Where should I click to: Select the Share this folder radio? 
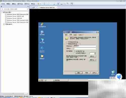tap(72, 44)
